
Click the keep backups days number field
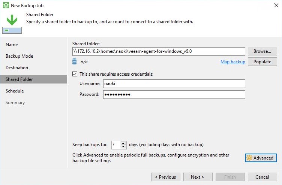[116, 145]
